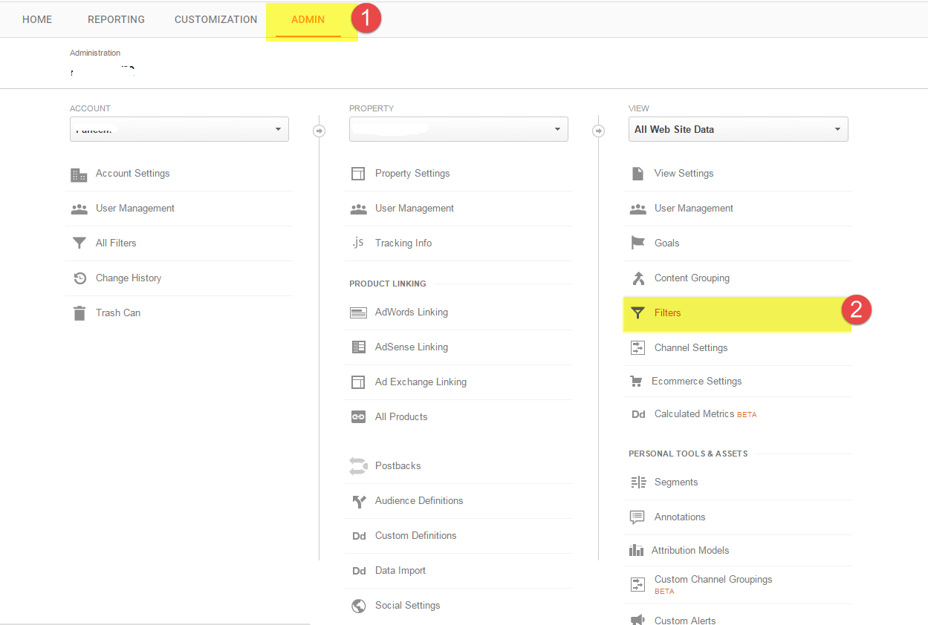Click the Custom Definitions Dd icon
This screenshot has width=928, height=625.
click(359, 536)
